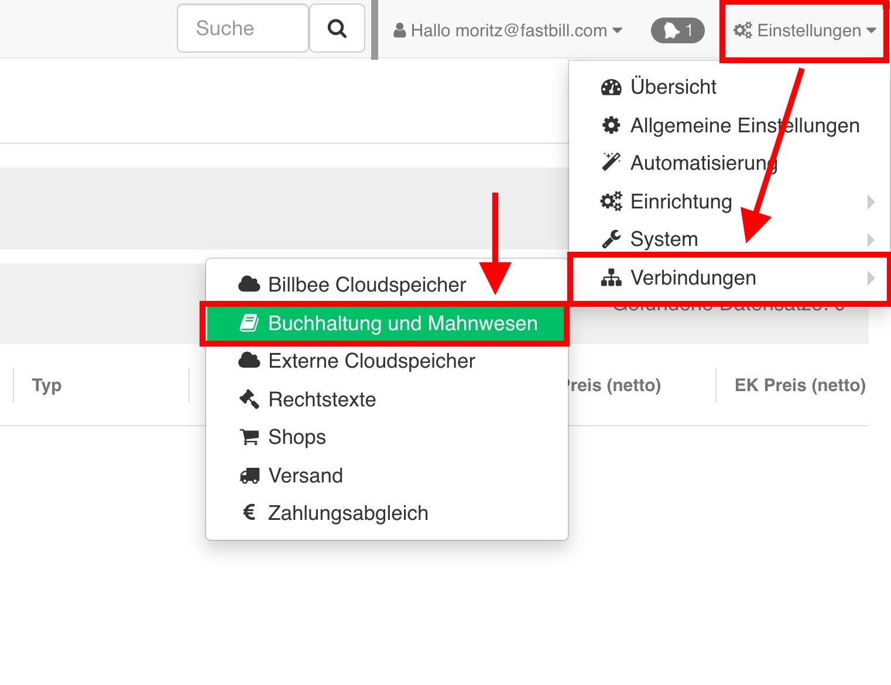The width and height of the screenshot is (891, 685).
Task: Choose Externe Cloudspeicher from the submenu
Action: pos(371,361)
